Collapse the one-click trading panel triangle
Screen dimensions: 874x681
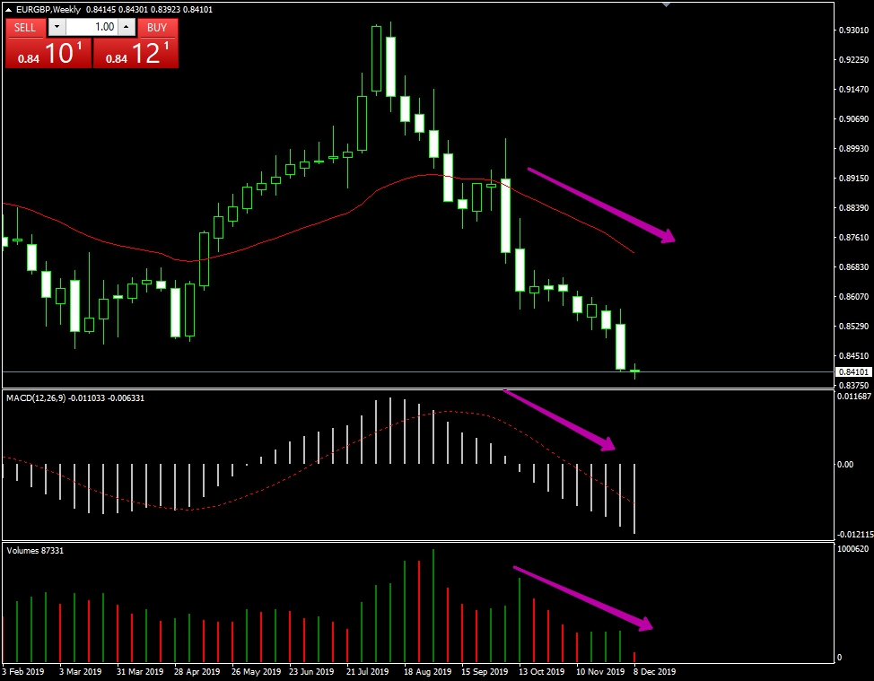[9, 10]
